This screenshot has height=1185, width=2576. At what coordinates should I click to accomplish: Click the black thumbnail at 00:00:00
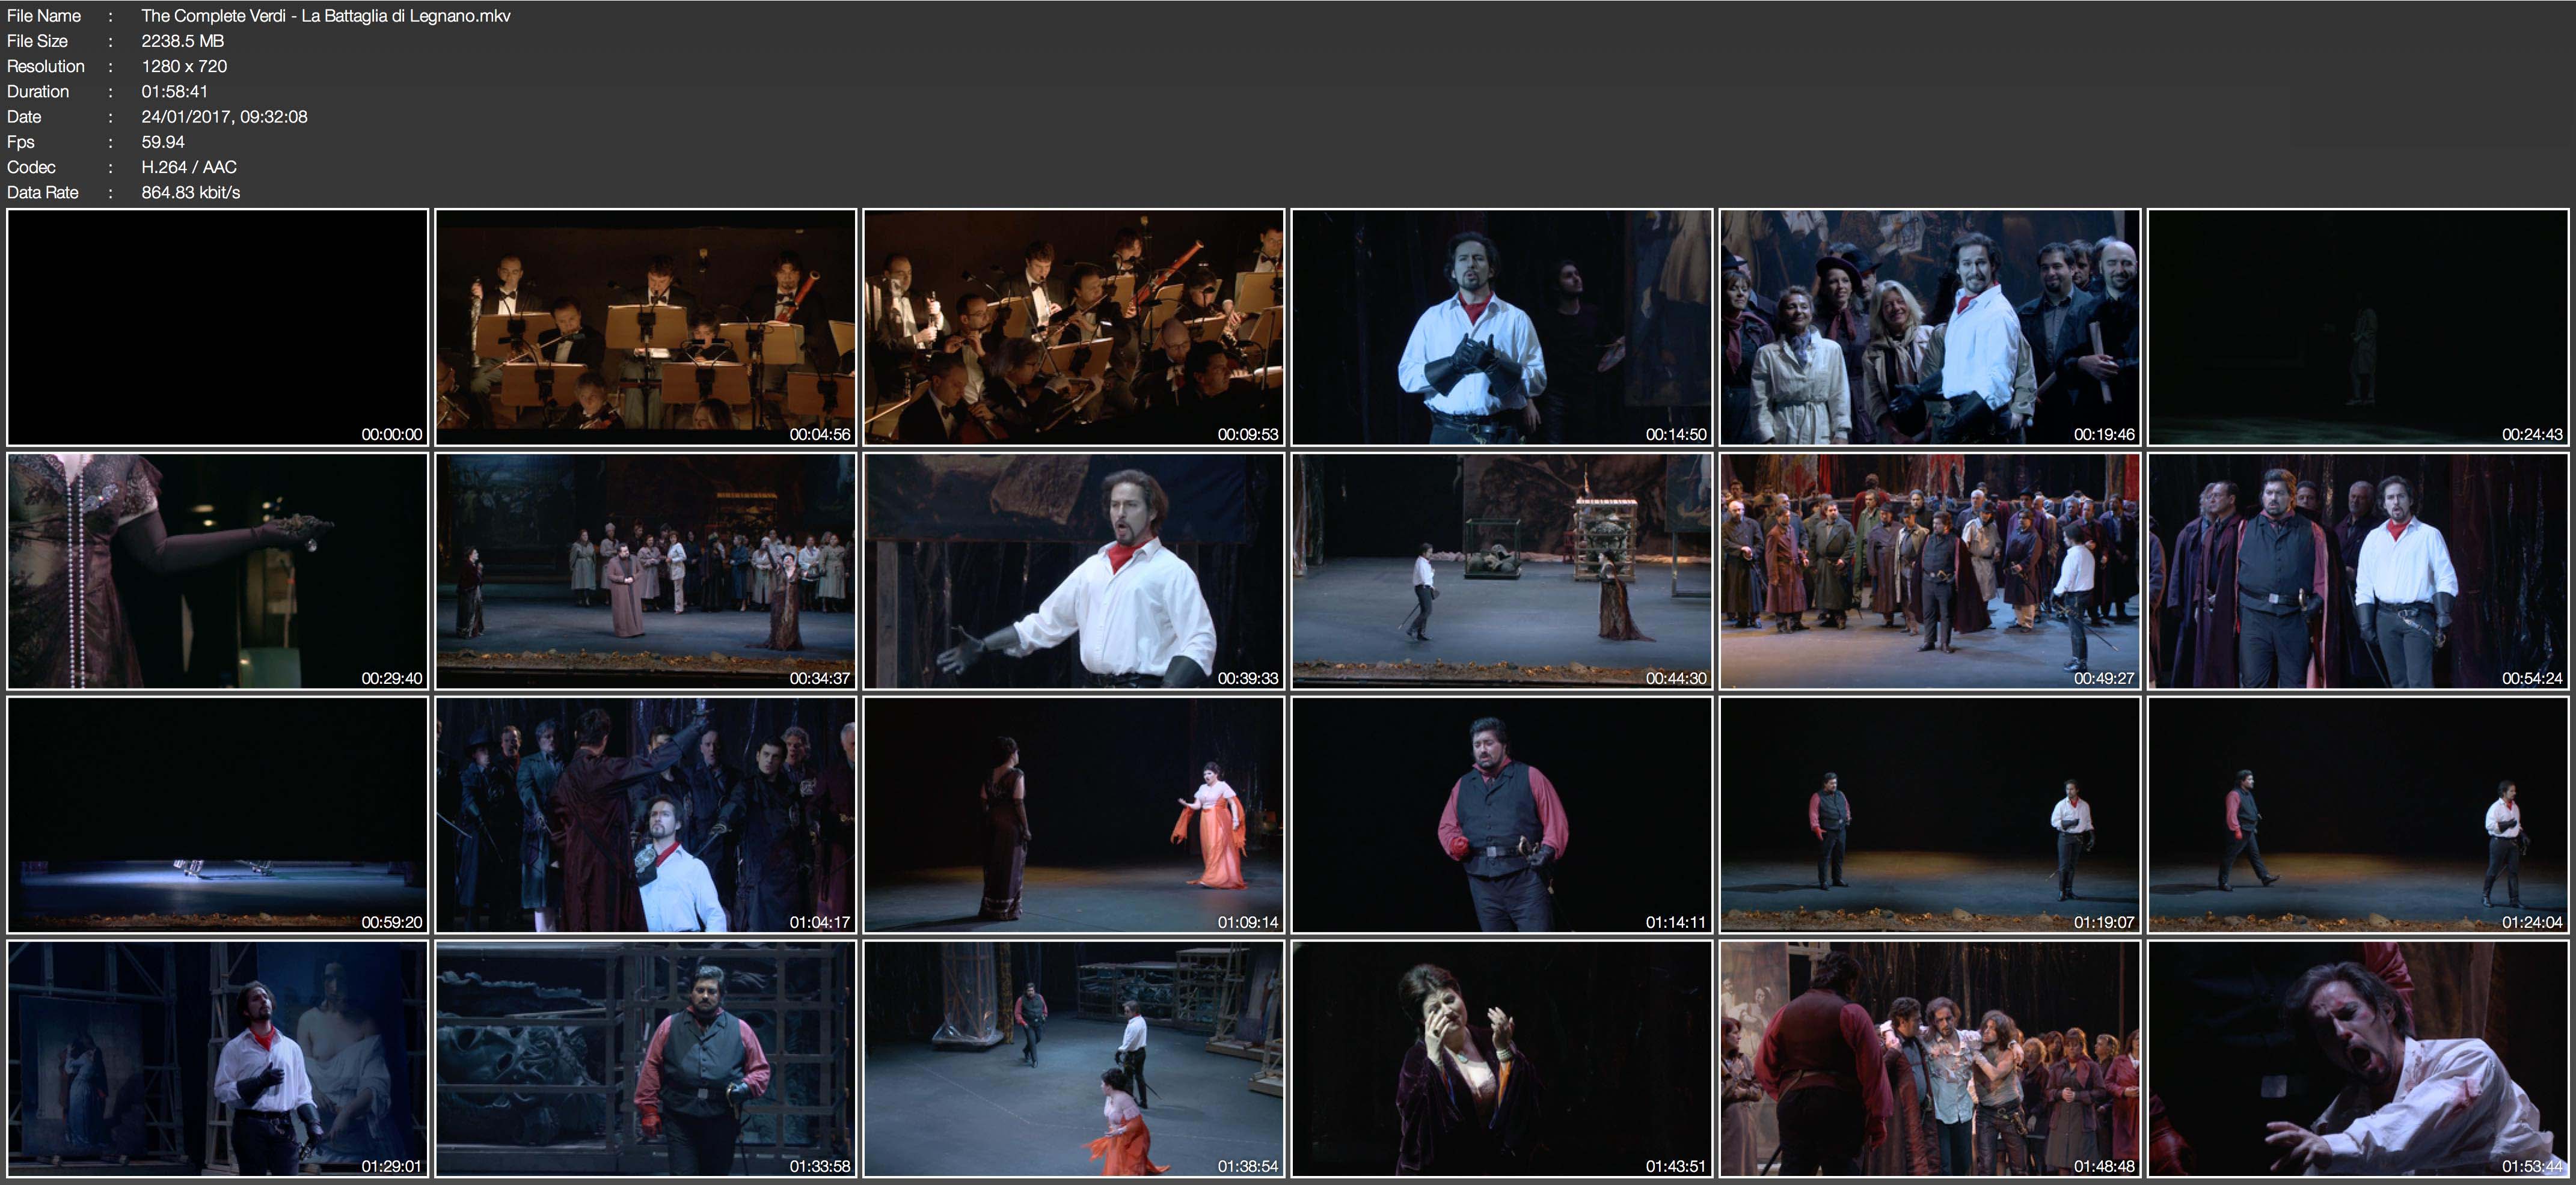217,327
